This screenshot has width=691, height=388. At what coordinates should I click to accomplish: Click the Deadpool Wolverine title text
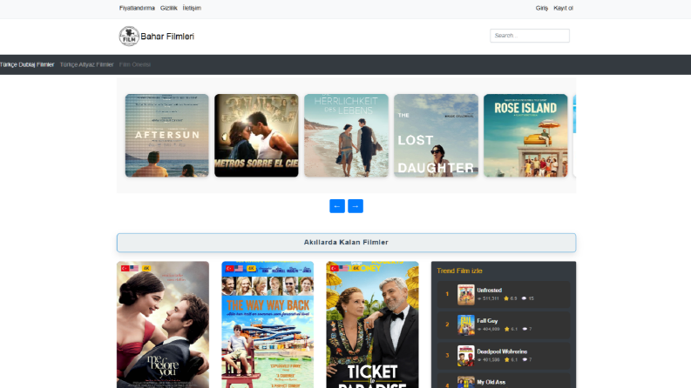point(502,352)
